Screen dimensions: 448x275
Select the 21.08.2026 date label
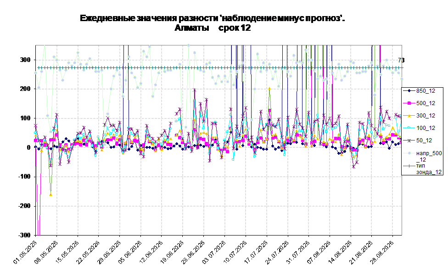pyautogui.click(x=361, y=252)
